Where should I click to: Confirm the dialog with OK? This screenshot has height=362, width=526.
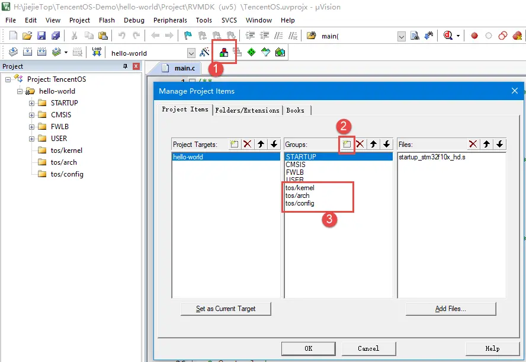[308, 348]
